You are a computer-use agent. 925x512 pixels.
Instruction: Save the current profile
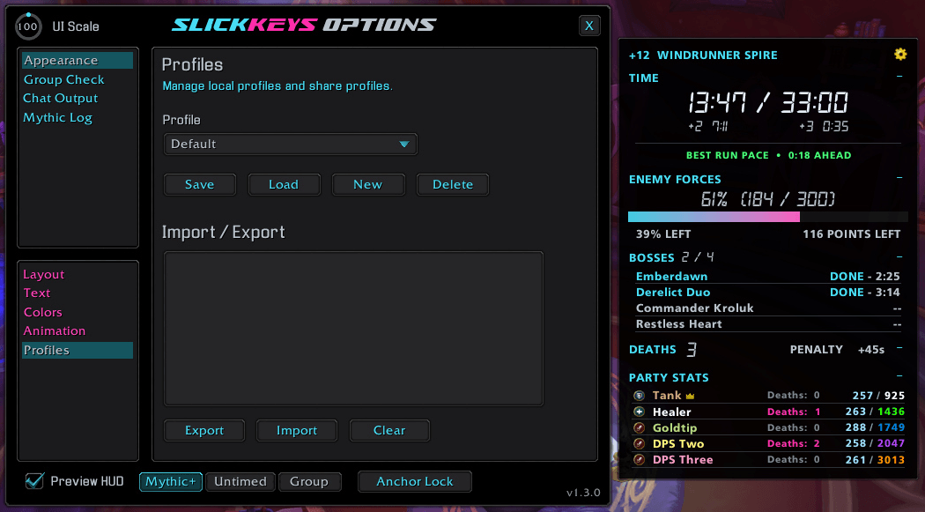click(x=199, y=185)
